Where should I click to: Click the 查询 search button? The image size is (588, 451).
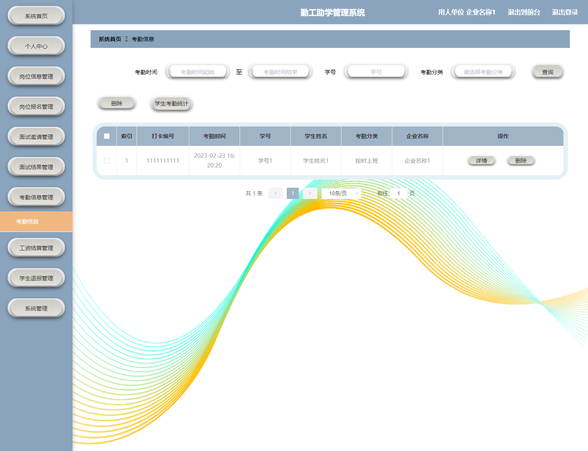point(547,72)
